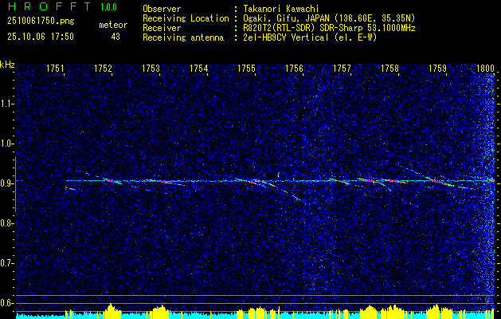Click time marker 1752
Screen dimensions: 501x319
[104, 68]
